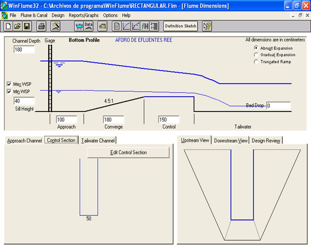Launch the flume wizard wand icon
This screenshot has width=311, height=245.
[x=55, y=26]
